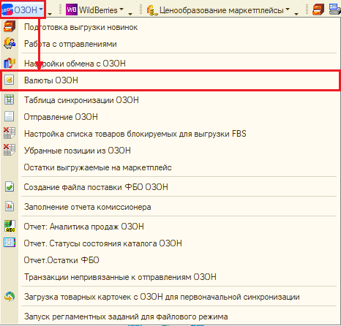Image resolution: width=341 pixels, height=326 pixels.
Task: Click the checkmark document icon for Создание файла
Action: pyautogui.click(x=10, y=186)
